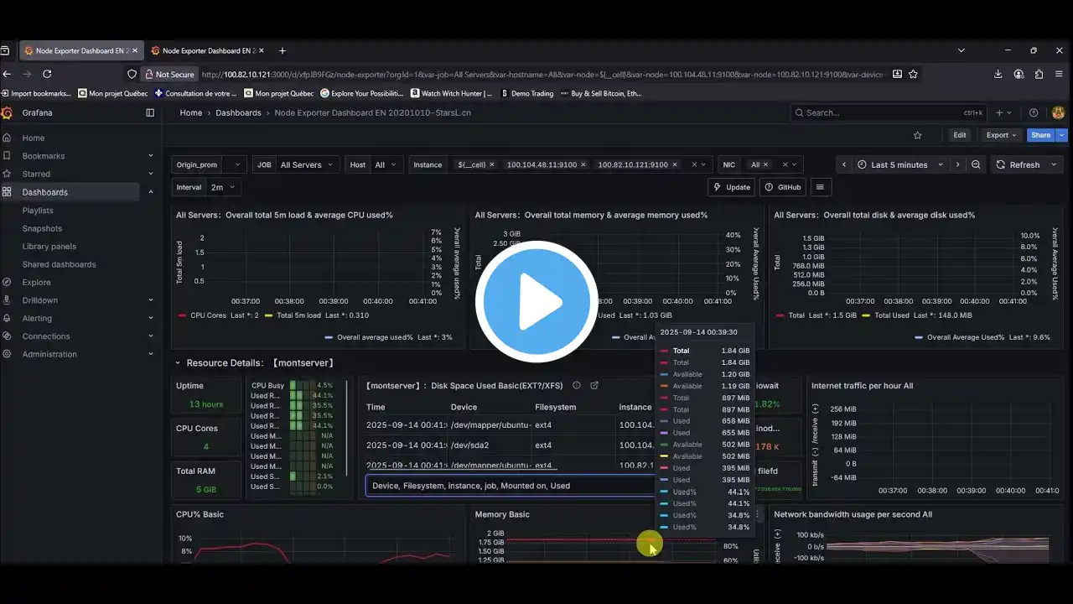The width and height of the screenshot is (1073, 604).
Task: Show the Disk Space panel info
Action: tap(577, 386)
